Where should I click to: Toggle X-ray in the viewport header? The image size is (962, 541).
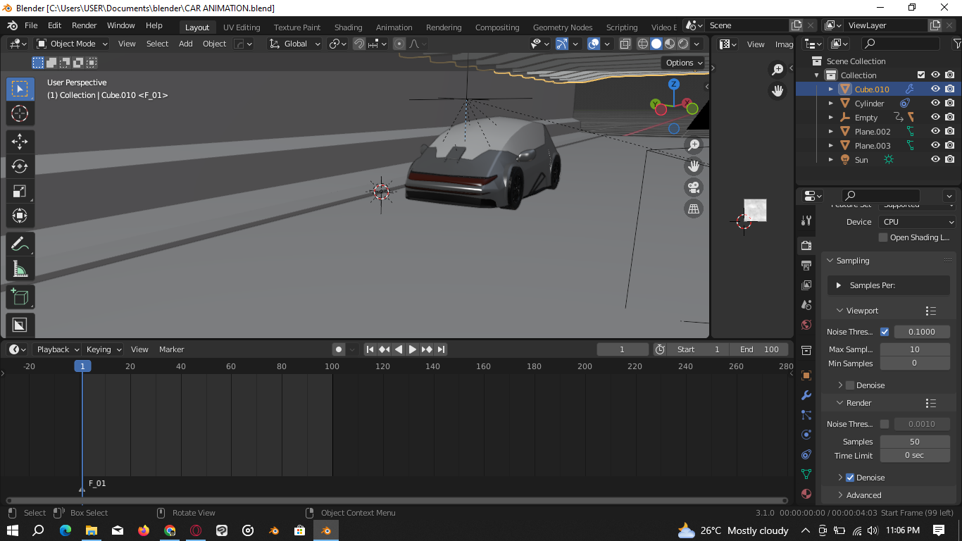click(x=625, y=44)
